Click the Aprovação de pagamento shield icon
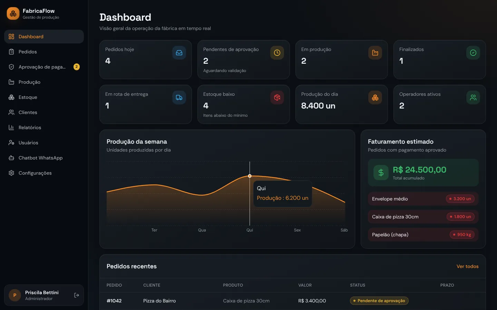Viewport: 497px width, 310px height. click(x=11, y=67)
